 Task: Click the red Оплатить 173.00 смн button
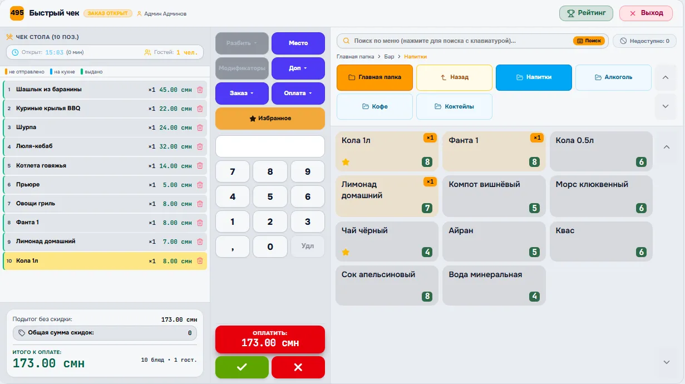pyautogui.click(x=270, y=339)
